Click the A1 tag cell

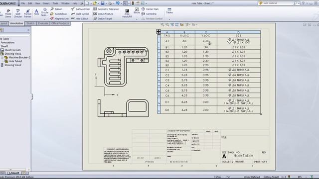[167, 41]
